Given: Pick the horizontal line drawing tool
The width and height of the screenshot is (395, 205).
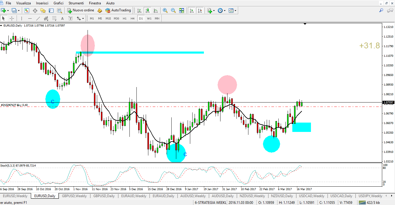Looking at the screenshot, I should [x=30, y=18].
